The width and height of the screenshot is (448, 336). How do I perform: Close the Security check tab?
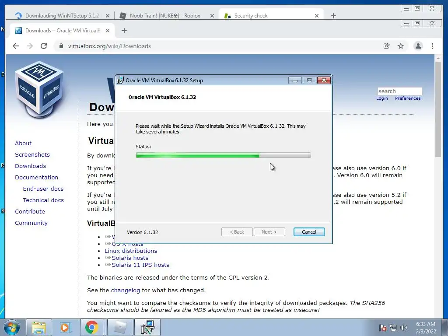pos(317,16)
